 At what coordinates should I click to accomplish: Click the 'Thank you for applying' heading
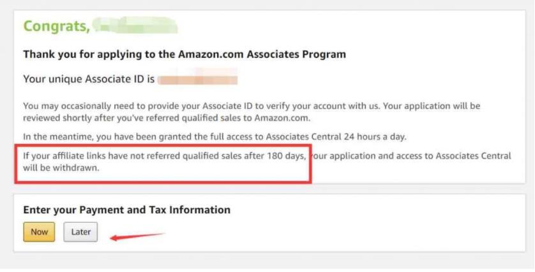(x=184, y=54)
